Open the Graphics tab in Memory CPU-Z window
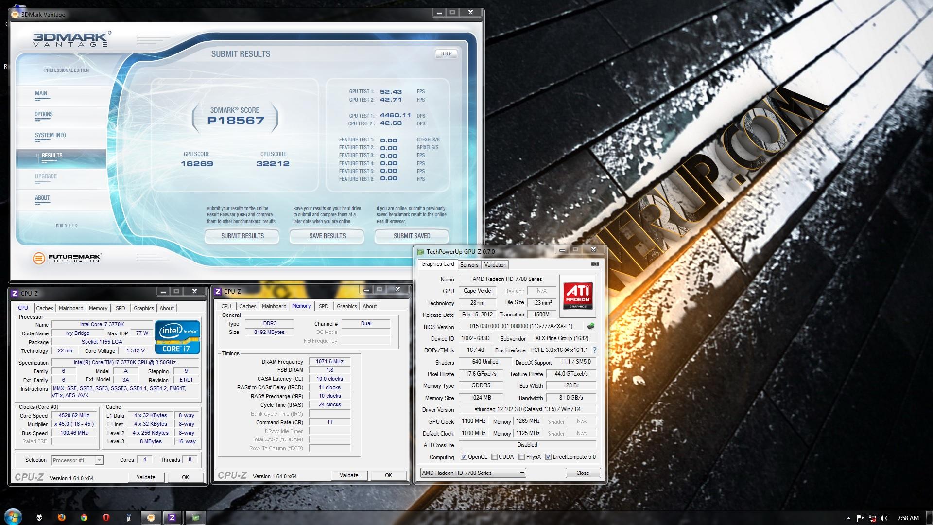Image resolution: width=933 pixels, height=525 pixels. 347,306
